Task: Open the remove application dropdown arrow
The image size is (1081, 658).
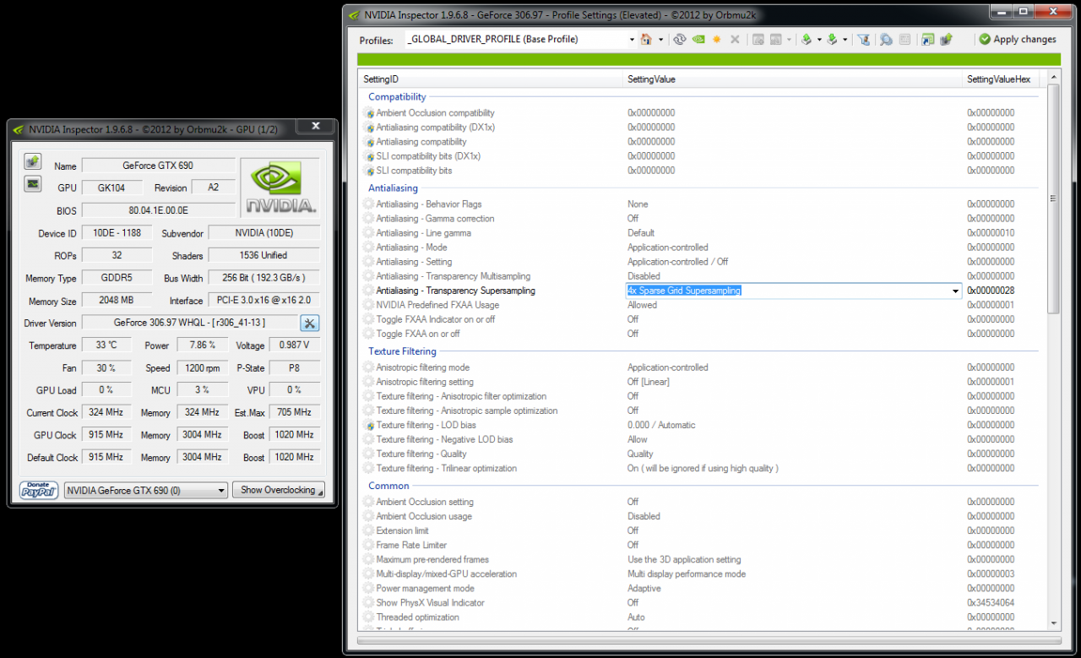Action: click(x=790, y=40)
